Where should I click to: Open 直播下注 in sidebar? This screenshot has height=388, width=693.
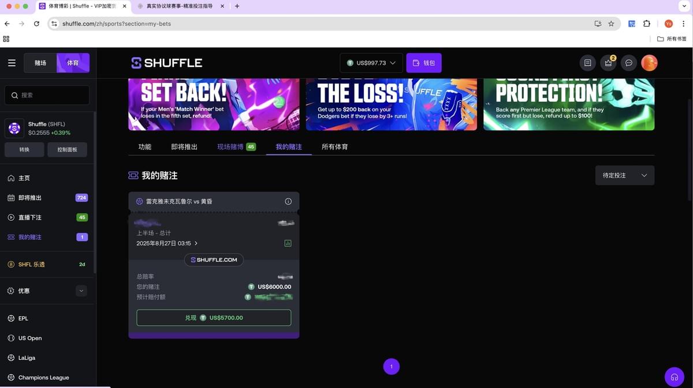(x=47, y=217)
